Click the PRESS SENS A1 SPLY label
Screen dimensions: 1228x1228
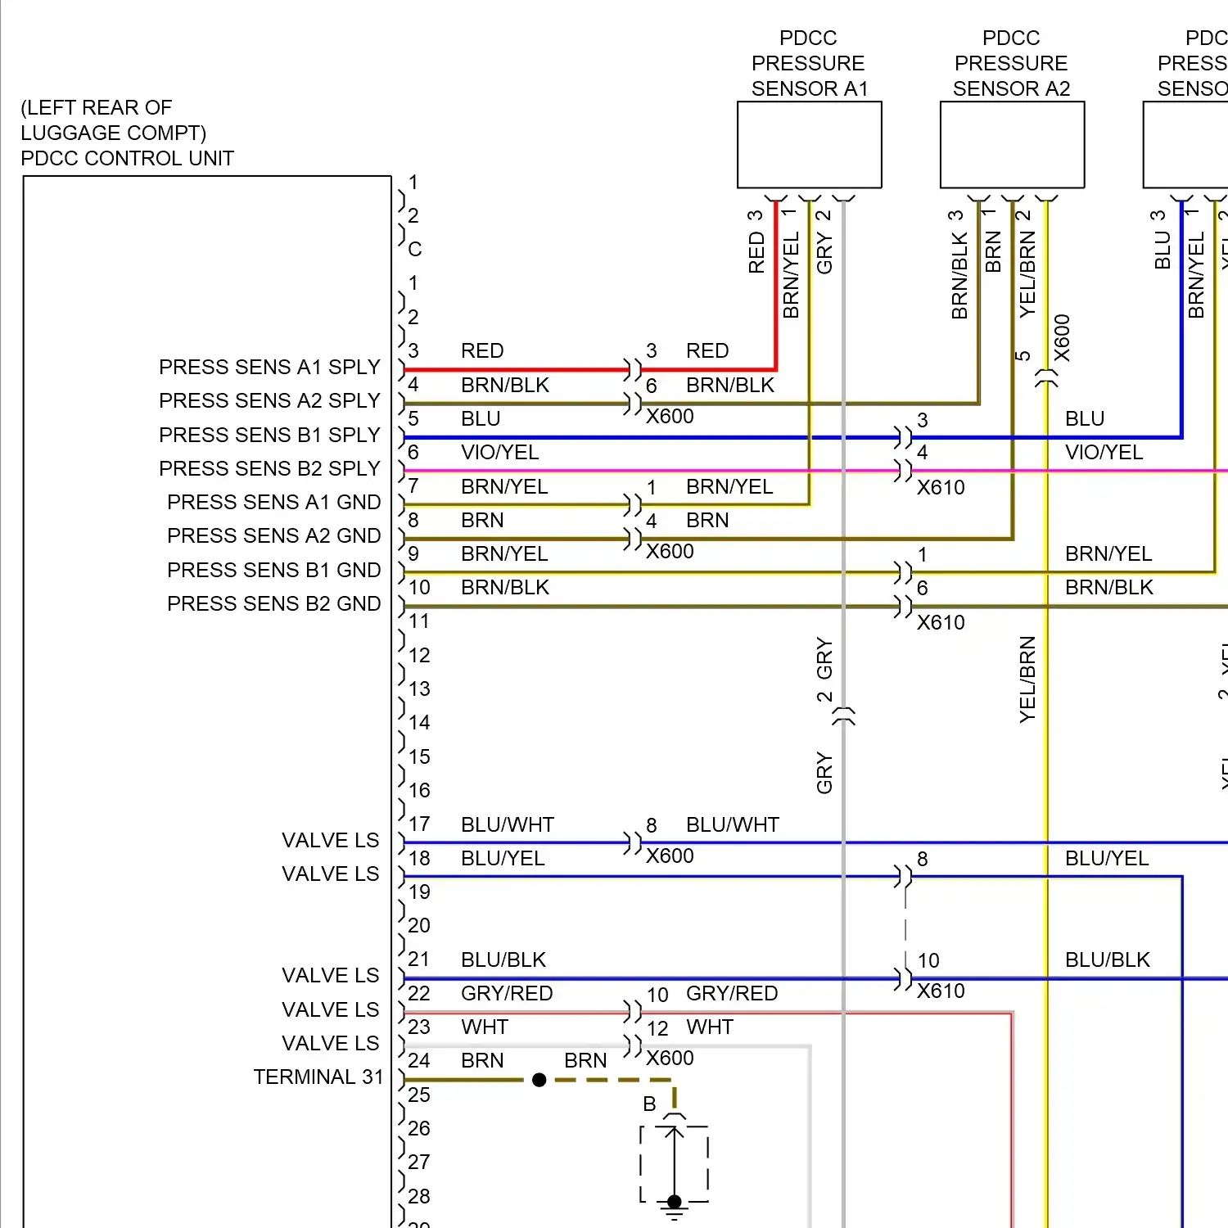269,367
